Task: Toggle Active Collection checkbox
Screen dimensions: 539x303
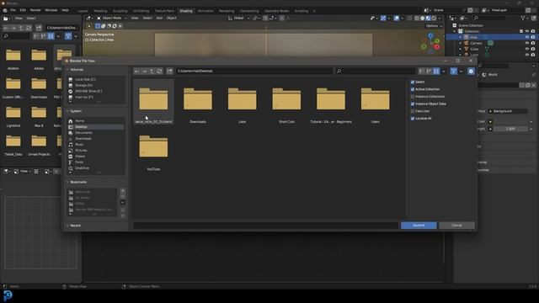Action: (x=413, y=89)
